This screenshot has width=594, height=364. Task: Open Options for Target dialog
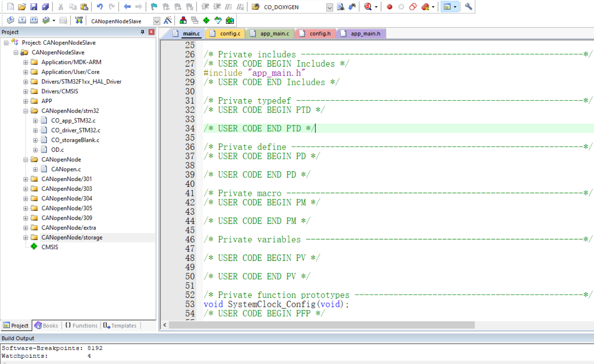click(168, 20)
